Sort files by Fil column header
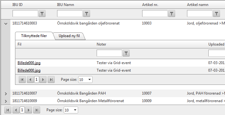 pyautogui.click(x=19, y=44)
